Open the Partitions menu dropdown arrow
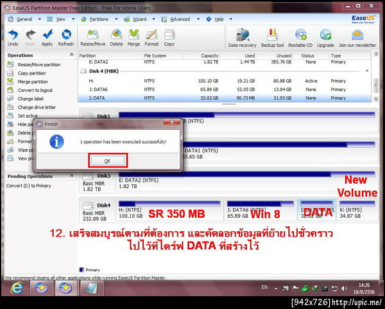 click(116, 19)
